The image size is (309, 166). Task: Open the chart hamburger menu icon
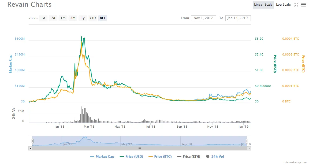[303, 5]
